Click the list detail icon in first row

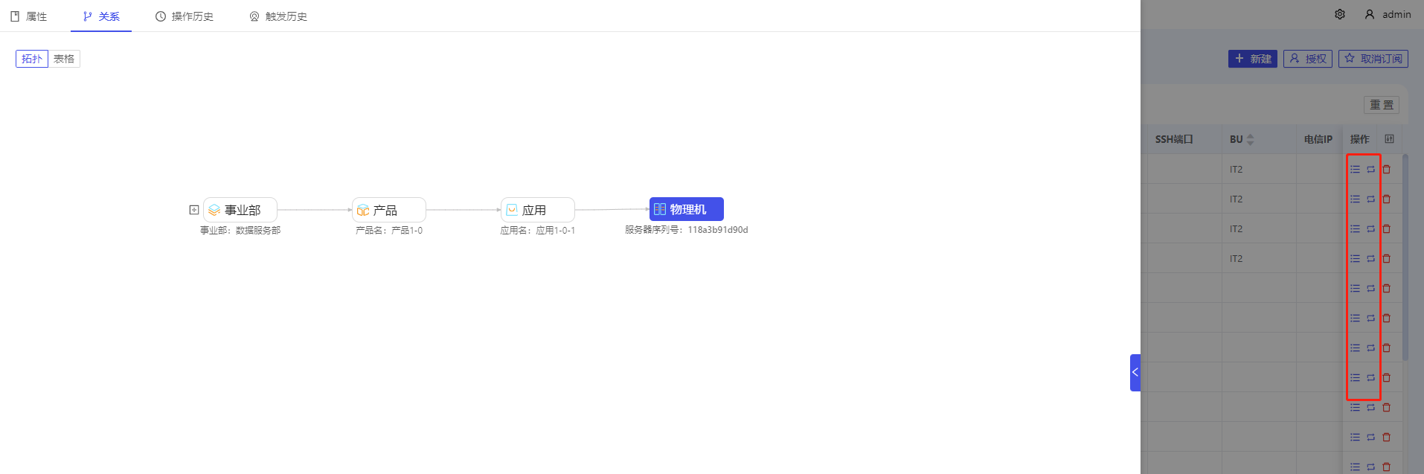click(x=1355, y=170)
